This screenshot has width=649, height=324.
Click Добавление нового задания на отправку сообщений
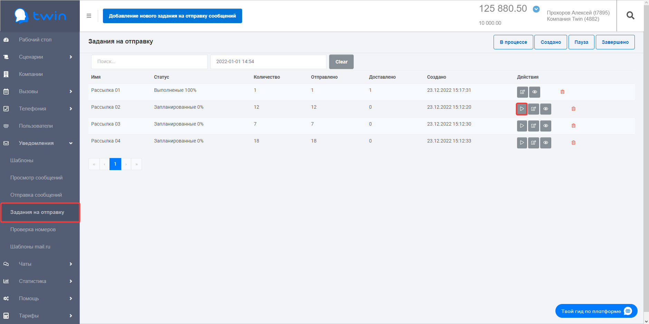pos(172,16)
